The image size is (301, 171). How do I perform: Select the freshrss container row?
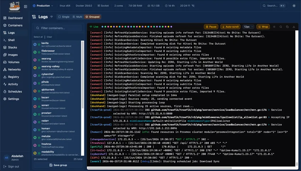pyautogui.click(x=57, y=146)
